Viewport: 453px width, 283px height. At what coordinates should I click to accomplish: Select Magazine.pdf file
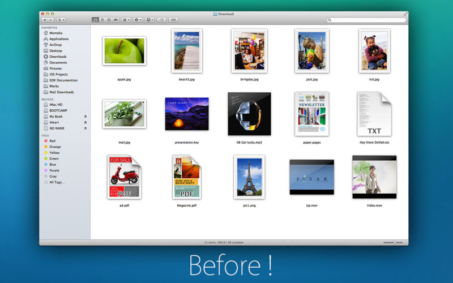187,177
